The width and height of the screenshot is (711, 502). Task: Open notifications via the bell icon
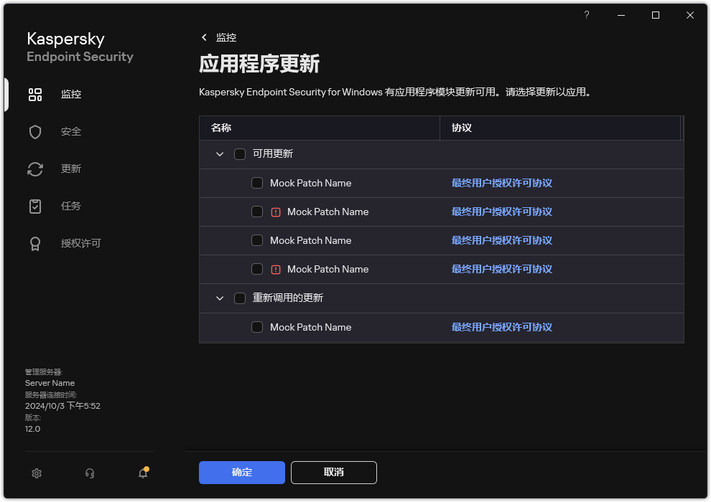pyautogui.click(x=142, y=473)
